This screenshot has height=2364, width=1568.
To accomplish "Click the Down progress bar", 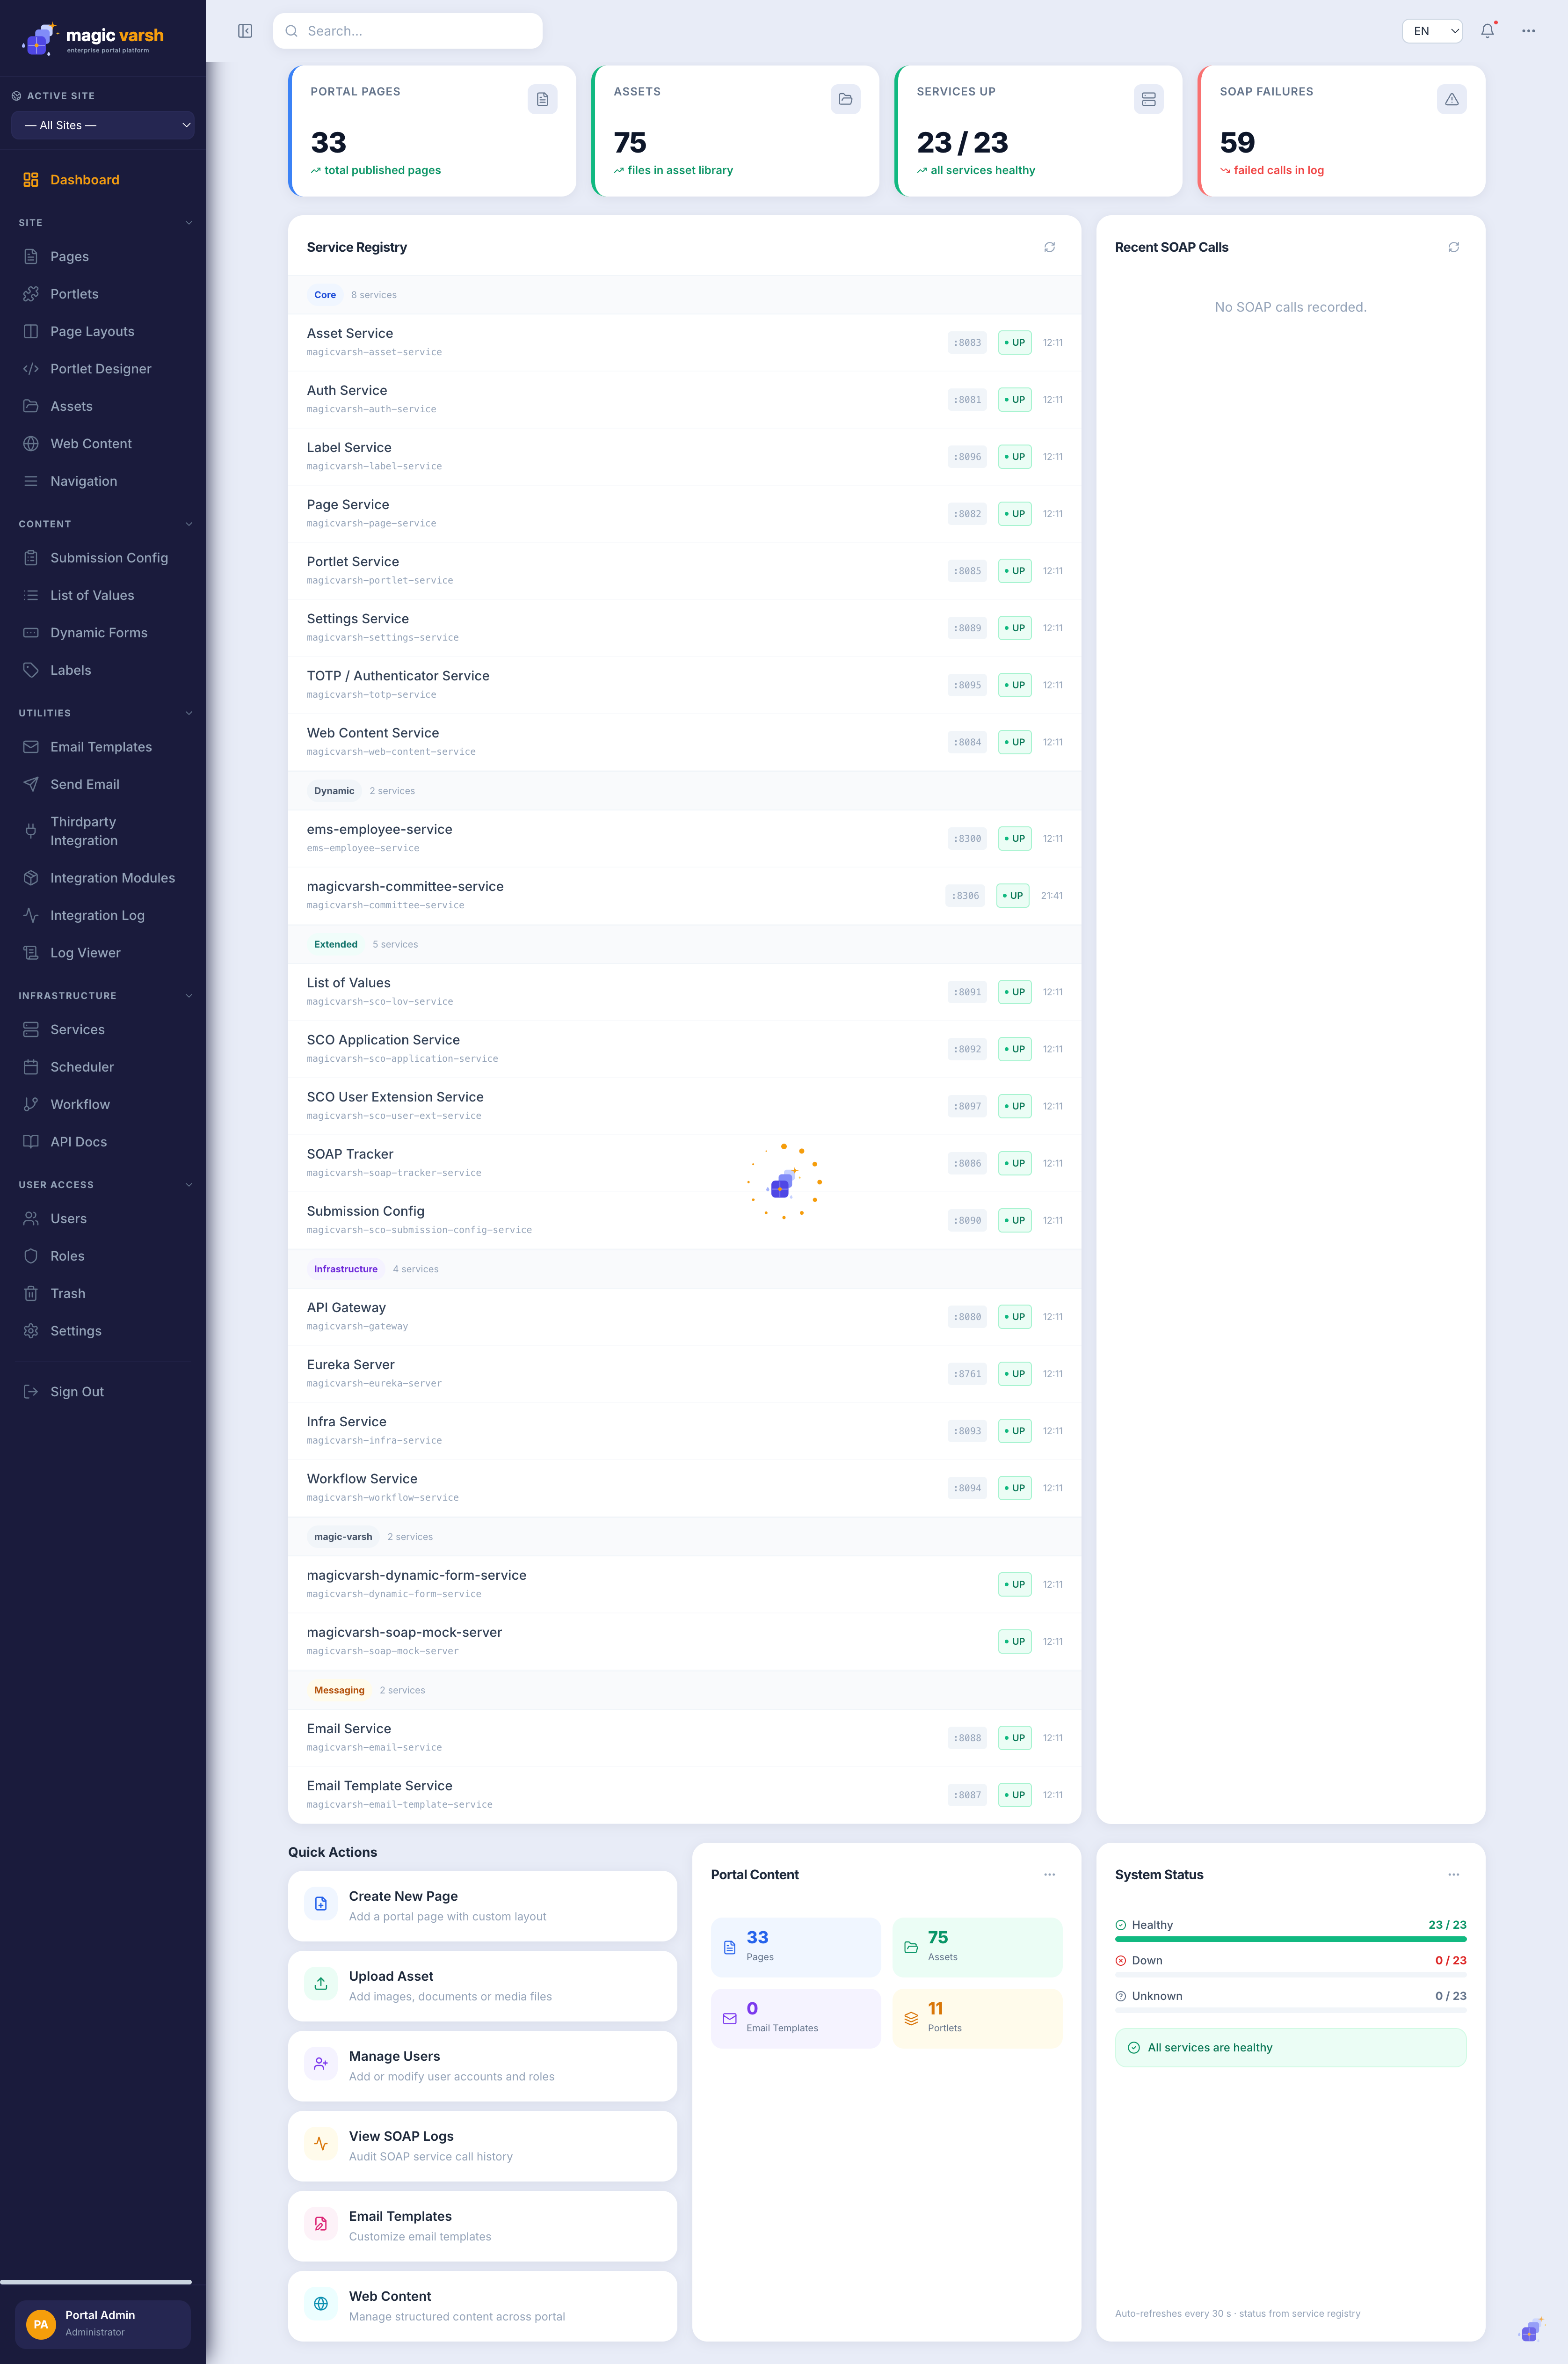I will click(1290, 1975).
